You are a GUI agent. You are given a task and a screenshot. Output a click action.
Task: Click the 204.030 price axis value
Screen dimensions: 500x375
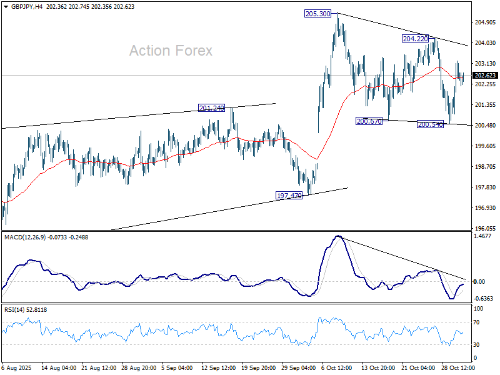486,42
